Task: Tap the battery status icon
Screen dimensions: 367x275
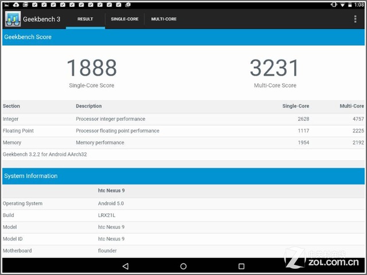Action: (x=350, y=5)
